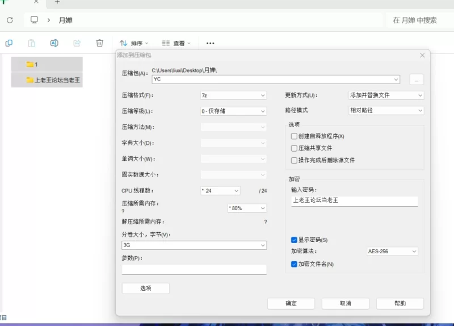Image resolution: width=454 pixels, height=326 pixels.
Task: Click the paste icon in Explorer toolbar
Action: point(32,43)
